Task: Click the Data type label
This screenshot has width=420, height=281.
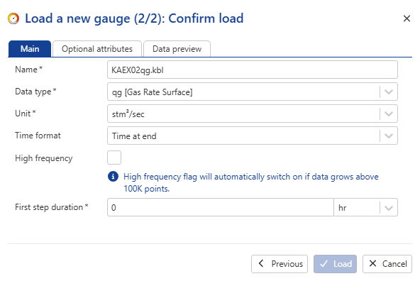Action: click(35, 92)
